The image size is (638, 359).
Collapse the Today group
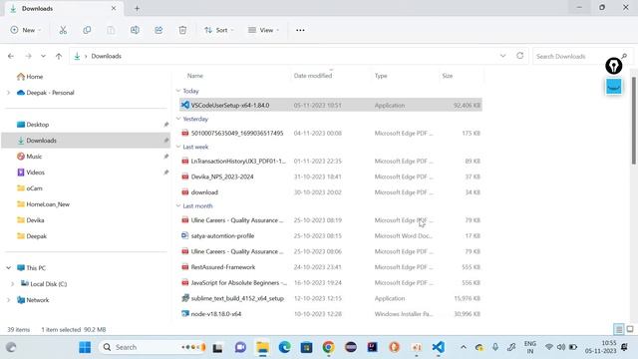pyautogui.click(x=178, y=91)
